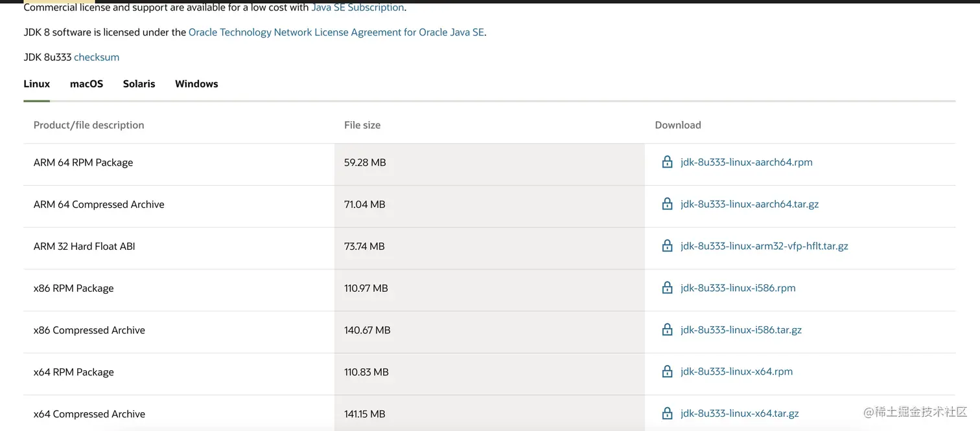This screenshot has width=980, height=431.
Task: Switch to the macOS tab
Action: (86, 84)
